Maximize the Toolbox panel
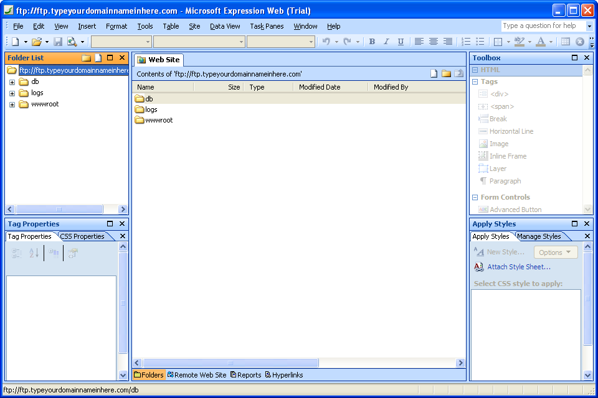The height and width of the screenshot is (398, 598). click(575, 57)
